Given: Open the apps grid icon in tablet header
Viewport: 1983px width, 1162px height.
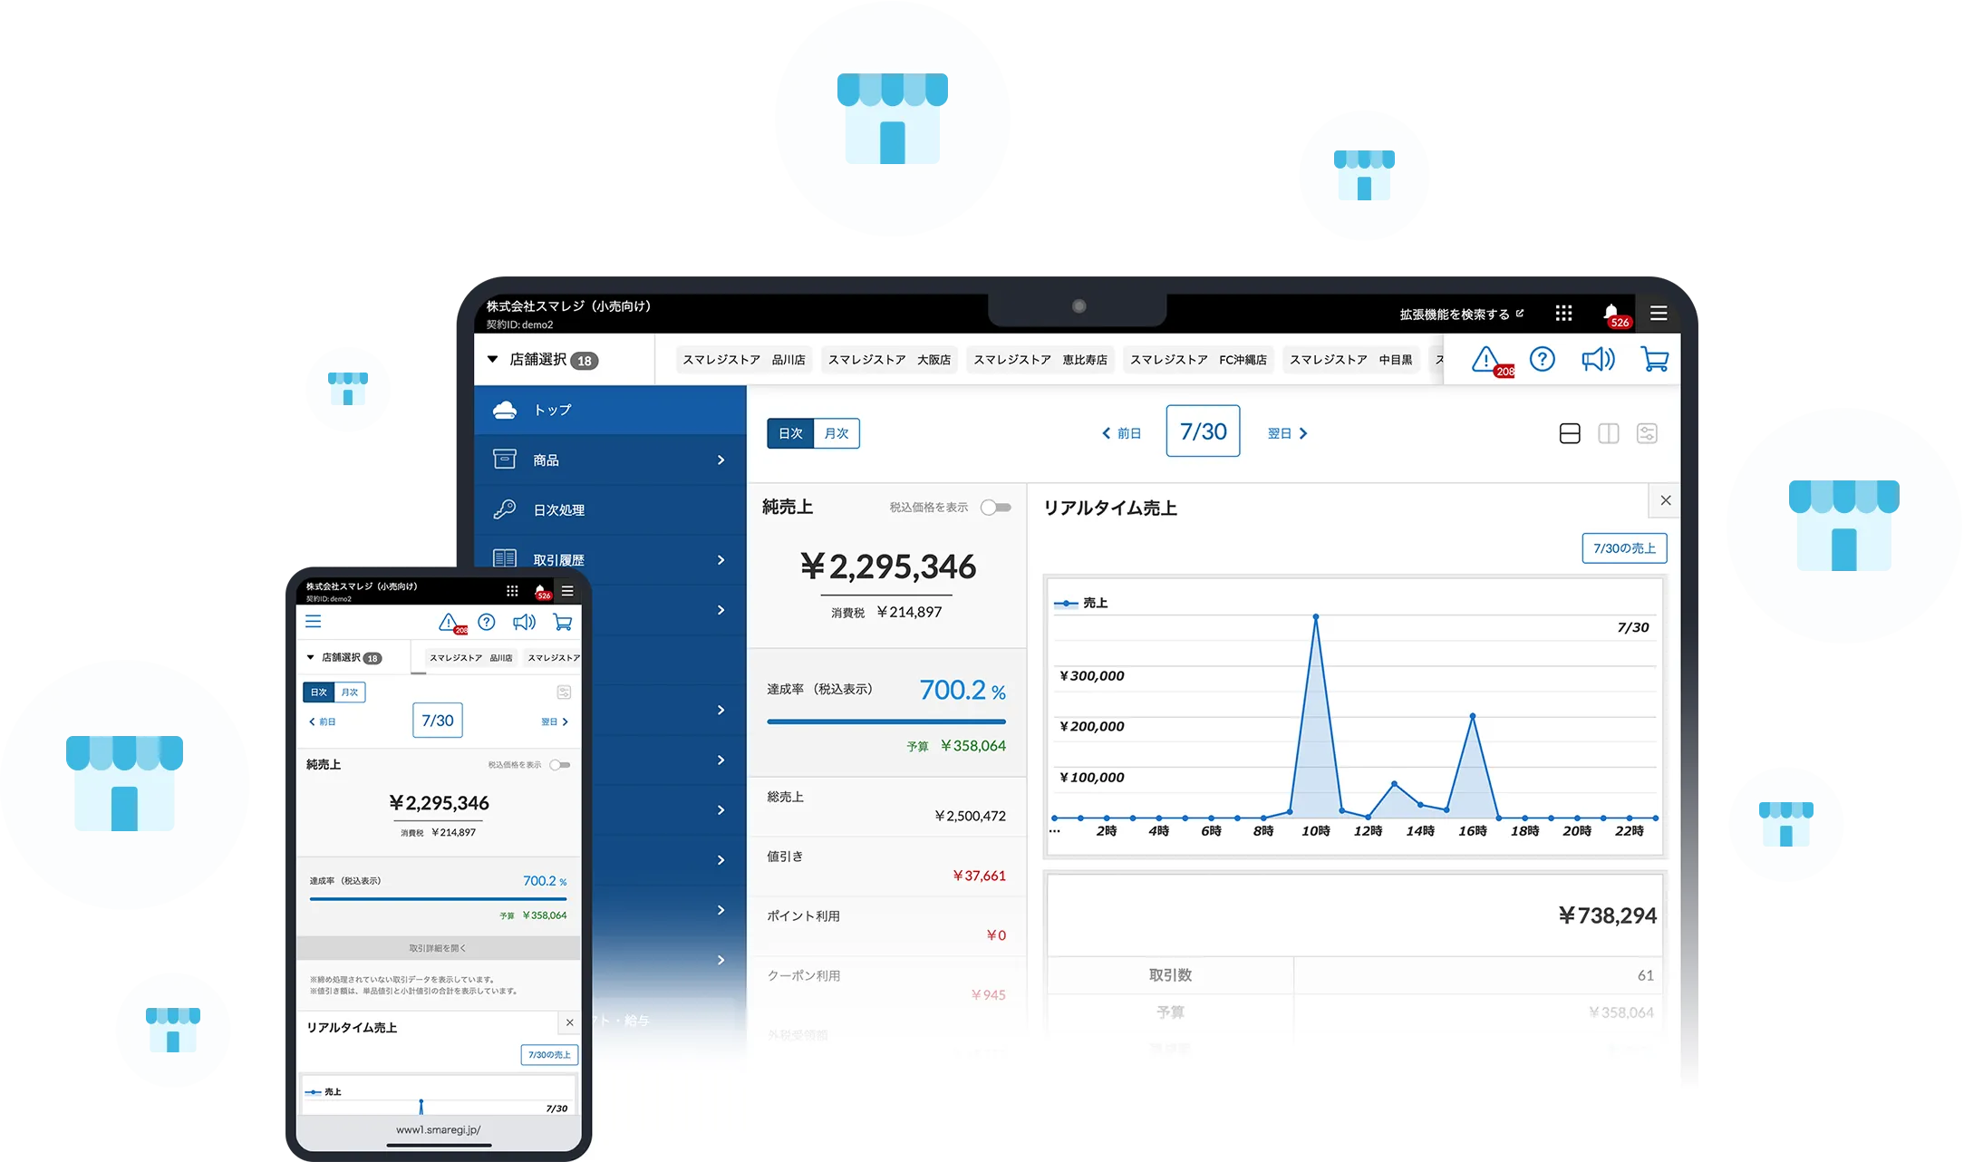Looking at the screenshot, I should (x=1563, y=314).
